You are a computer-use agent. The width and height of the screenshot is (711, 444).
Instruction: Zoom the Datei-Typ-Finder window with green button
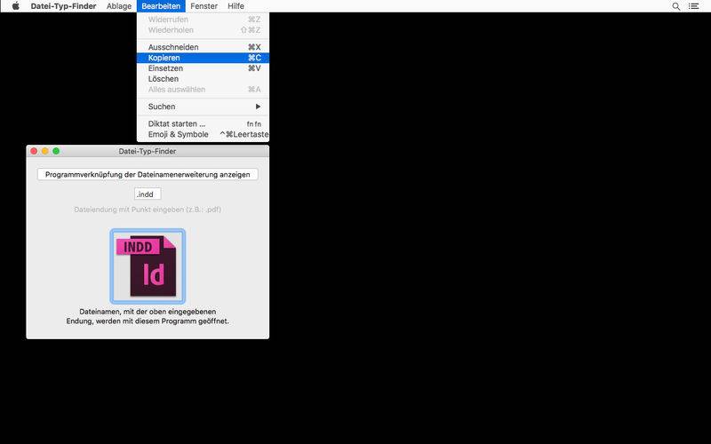(x=56, y=151)
